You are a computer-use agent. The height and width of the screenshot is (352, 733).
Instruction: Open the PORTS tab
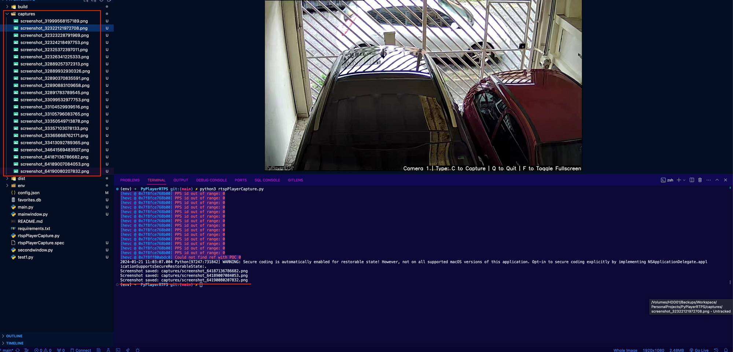241,180
